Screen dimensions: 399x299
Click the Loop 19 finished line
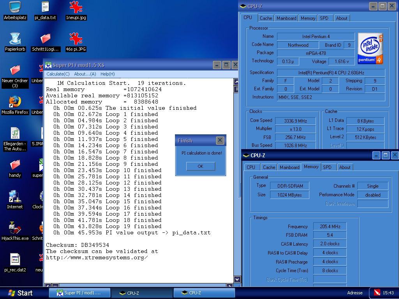point(107,226)
